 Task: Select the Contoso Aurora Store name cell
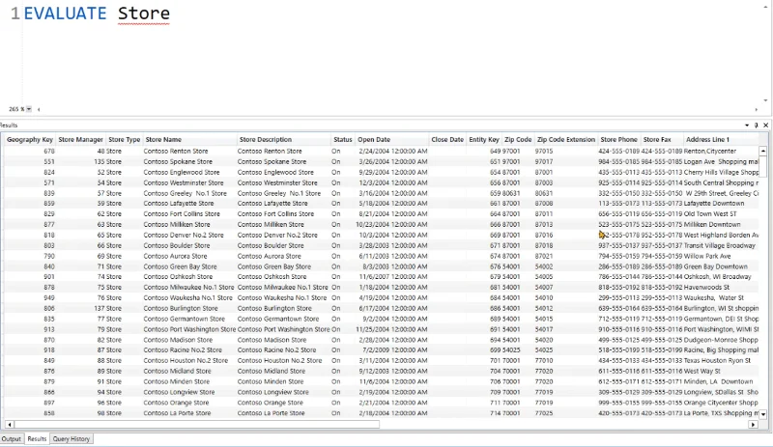click(189, 256)
